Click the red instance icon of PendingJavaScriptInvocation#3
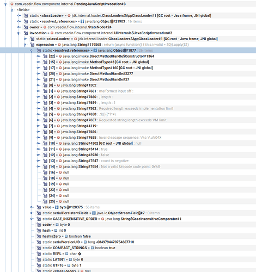Viewport: 256px width, 272px height. pos(12,4)
